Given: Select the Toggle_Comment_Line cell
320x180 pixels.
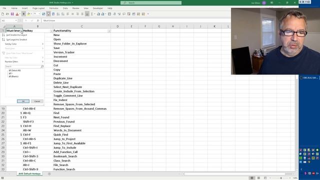Looking at the screenshot, I should tap(82, 95).
